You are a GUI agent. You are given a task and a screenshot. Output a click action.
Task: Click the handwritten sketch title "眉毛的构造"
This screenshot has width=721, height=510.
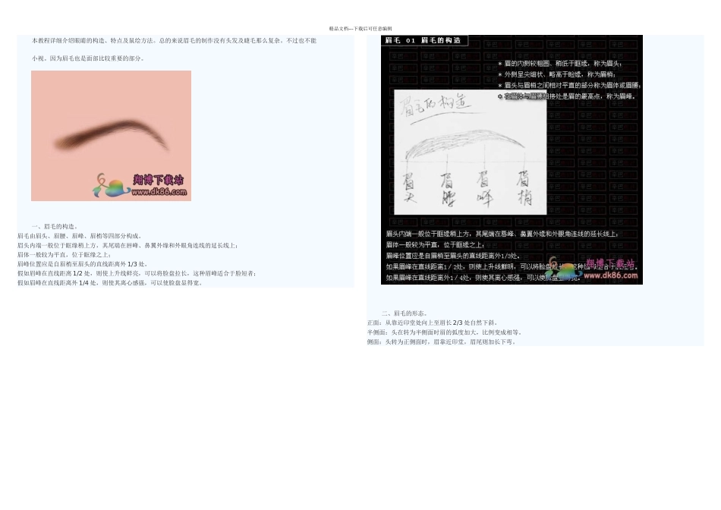click(435, 105)
